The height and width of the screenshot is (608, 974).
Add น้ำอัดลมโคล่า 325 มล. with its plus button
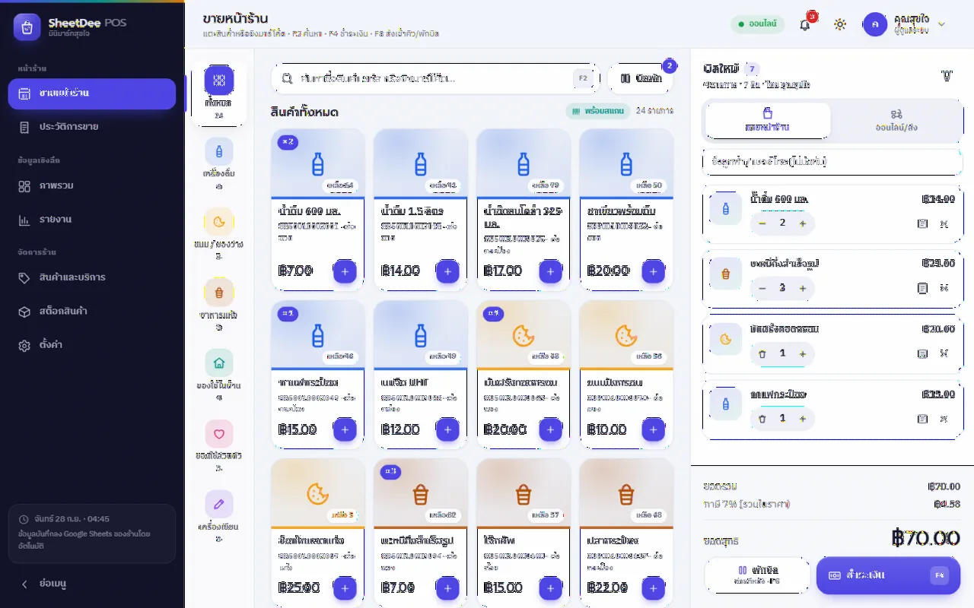click(550, 271)
